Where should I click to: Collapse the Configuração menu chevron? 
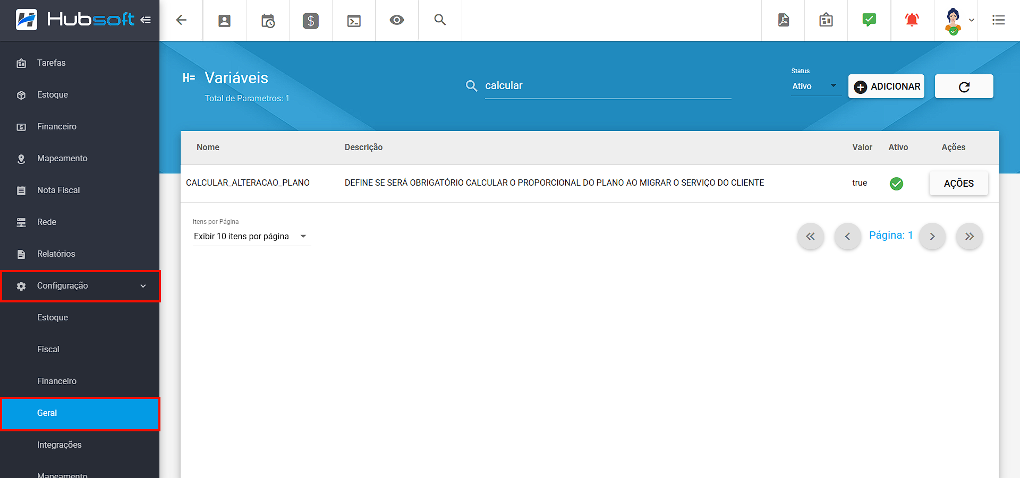(x=143, y=286)
